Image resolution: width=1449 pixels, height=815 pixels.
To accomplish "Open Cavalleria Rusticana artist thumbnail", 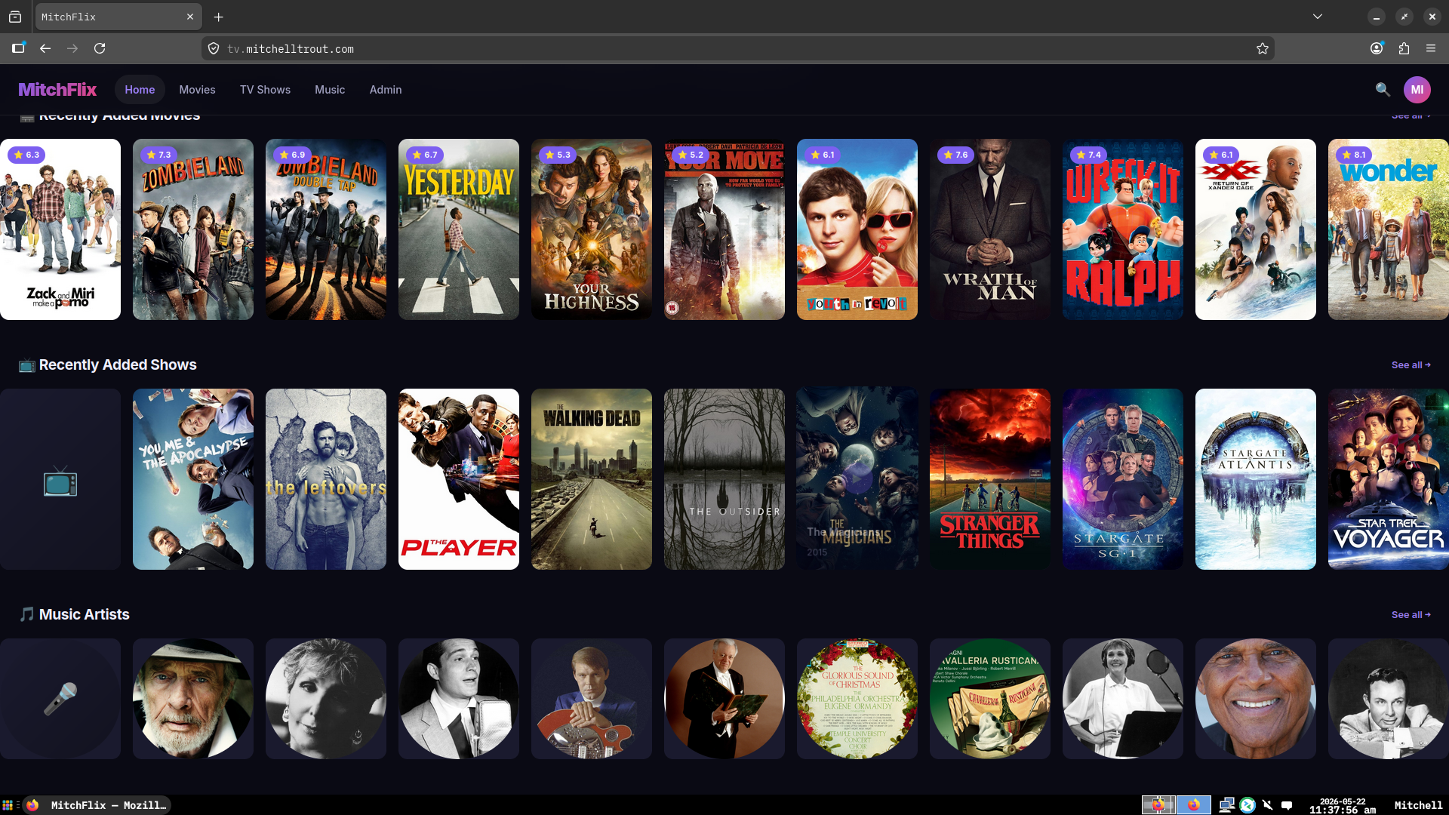I will coord(990,699).
